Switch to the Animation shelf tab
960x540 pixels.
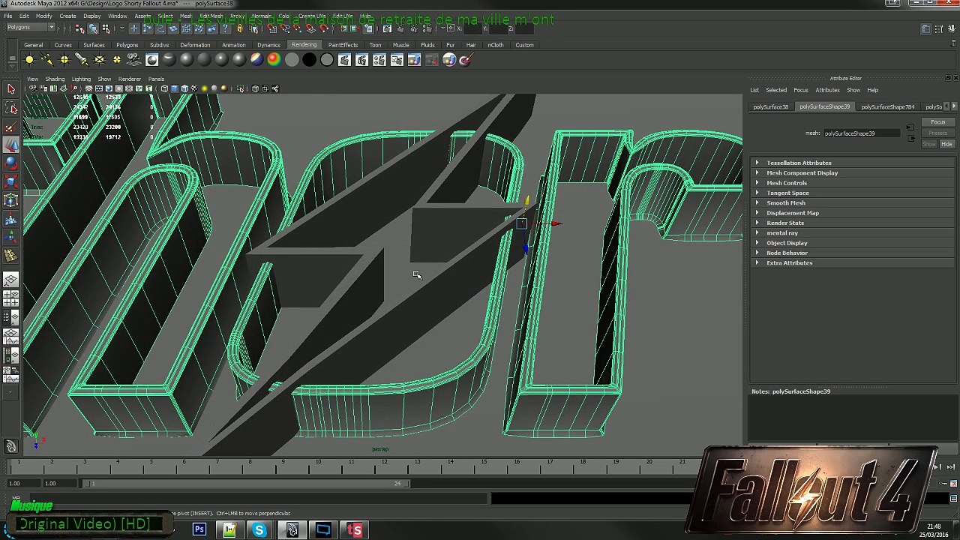233,45
